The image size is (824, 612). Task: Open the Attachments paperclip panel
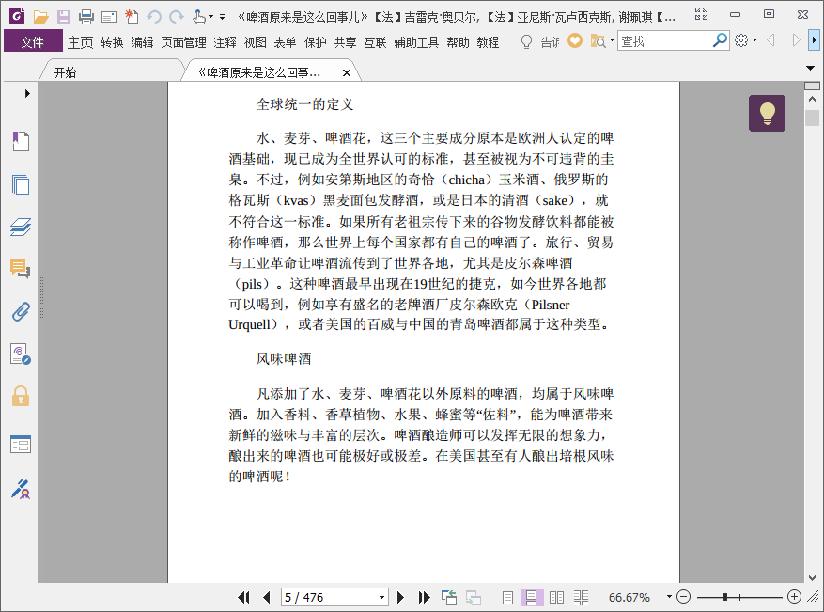click(x=21, y=312)
